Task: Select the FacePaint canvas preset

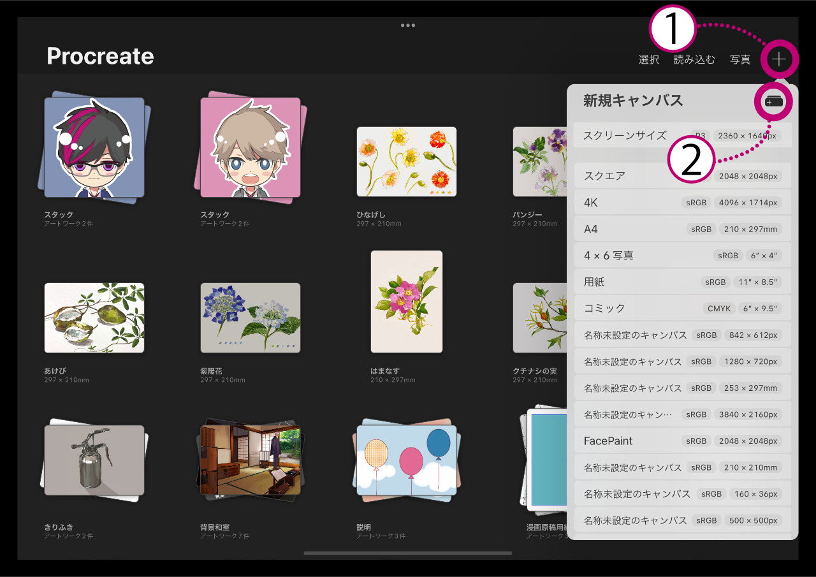Action: 683,441
